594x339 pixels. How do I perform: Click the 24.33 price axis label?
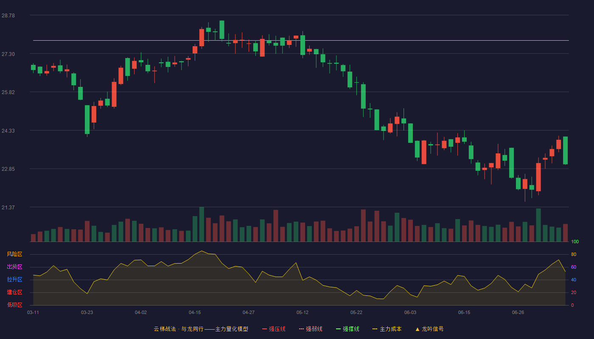click(8, 131)
